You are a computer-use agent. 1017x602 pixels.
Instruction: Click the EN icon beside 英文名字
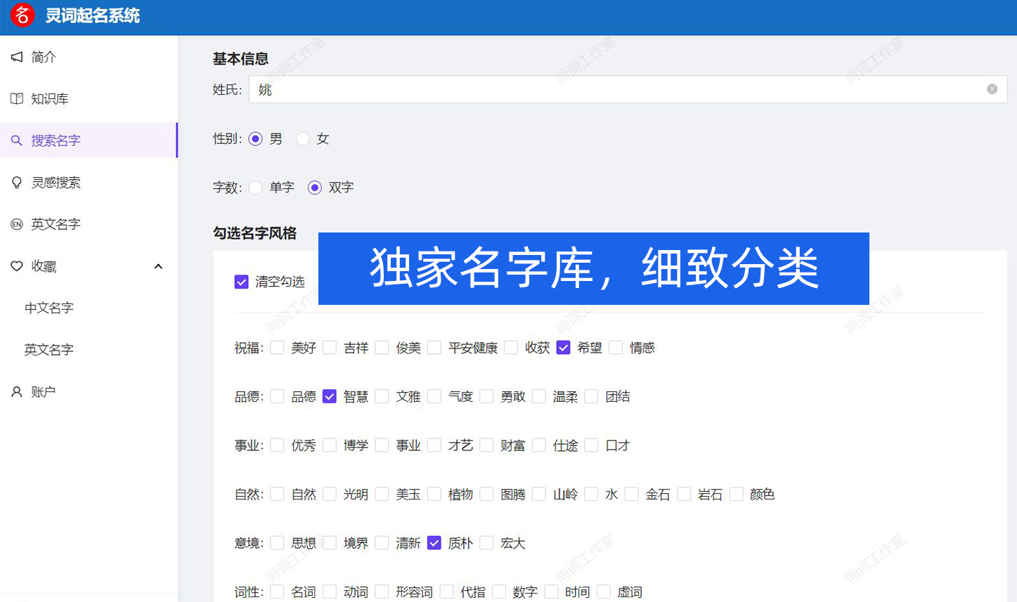point(17,224)
